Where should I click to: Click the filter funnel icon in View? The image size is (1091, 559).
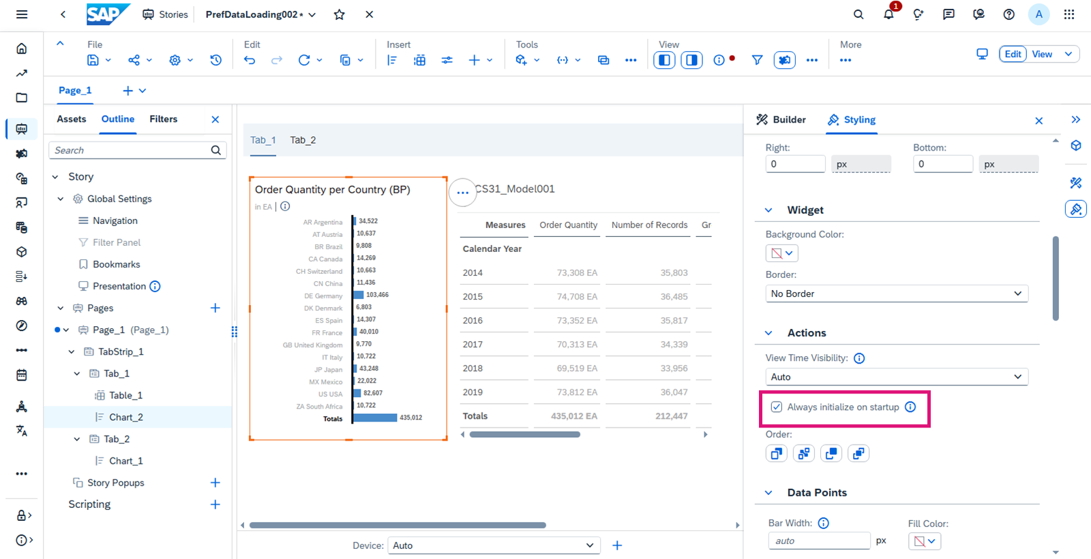[x=757, y=60]
